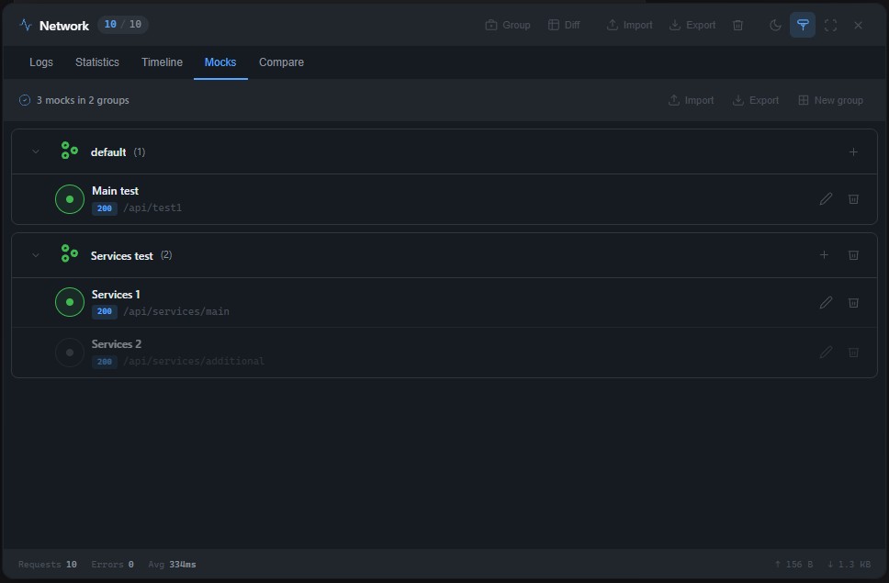Click the New group button
889x583 pixels.
coord(830,100)
